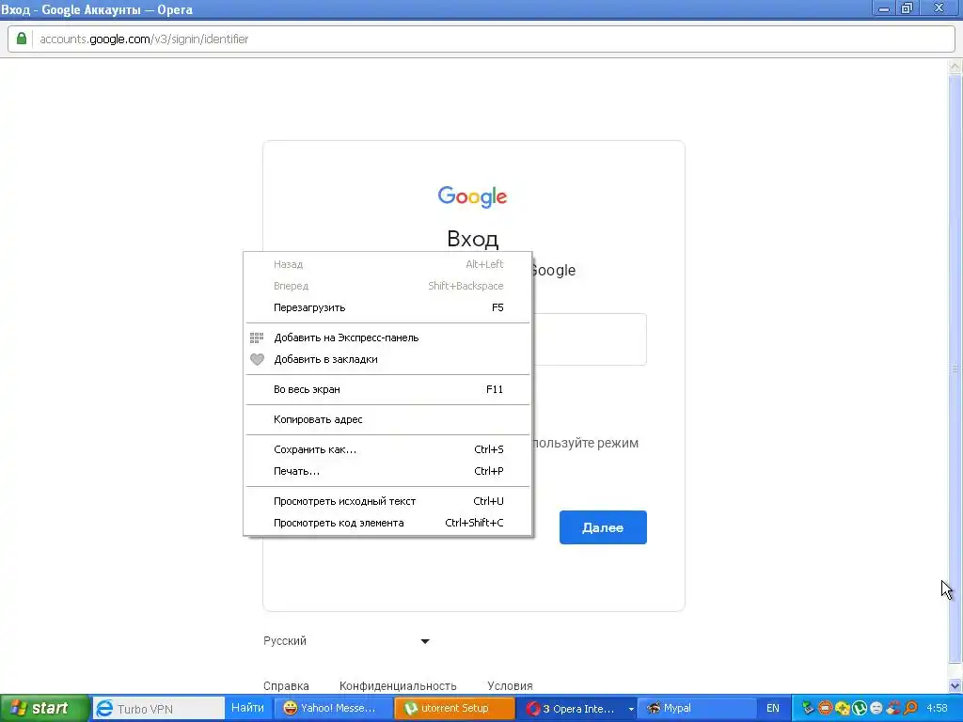Select Во весь экран menu item
The image size is (963, 722).
point(387,389)
